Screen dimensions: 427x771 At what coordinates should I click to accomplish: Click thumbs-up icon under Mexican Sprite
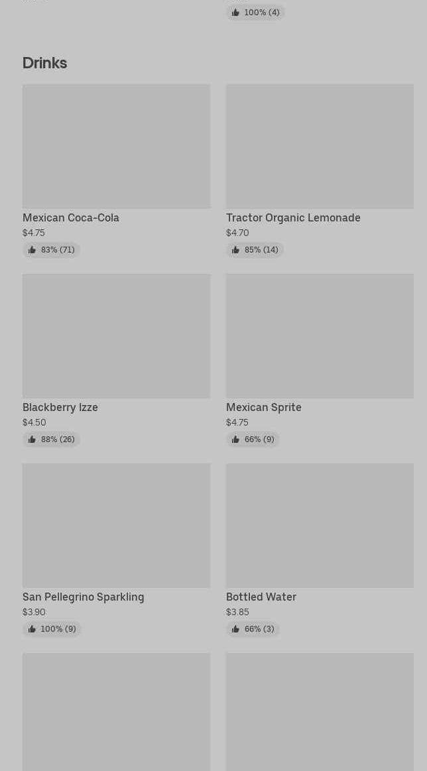point(235,440)
